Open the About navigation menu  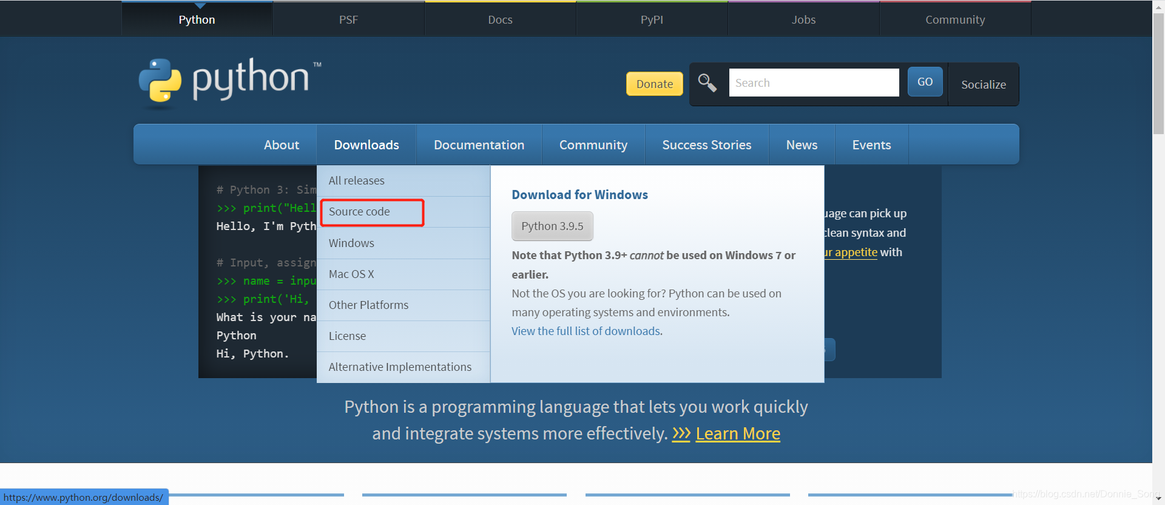[282, 145]
